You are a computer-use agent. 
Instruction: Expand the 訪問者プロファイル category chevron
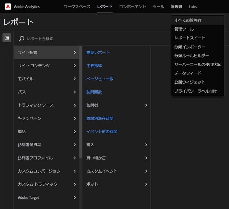pos(75,158)
